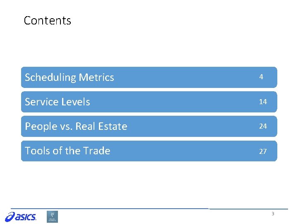This screenshot has height=224, width=298.
Task: Click the word Metrics in the first bar
Action: click(x=96, y=77)
